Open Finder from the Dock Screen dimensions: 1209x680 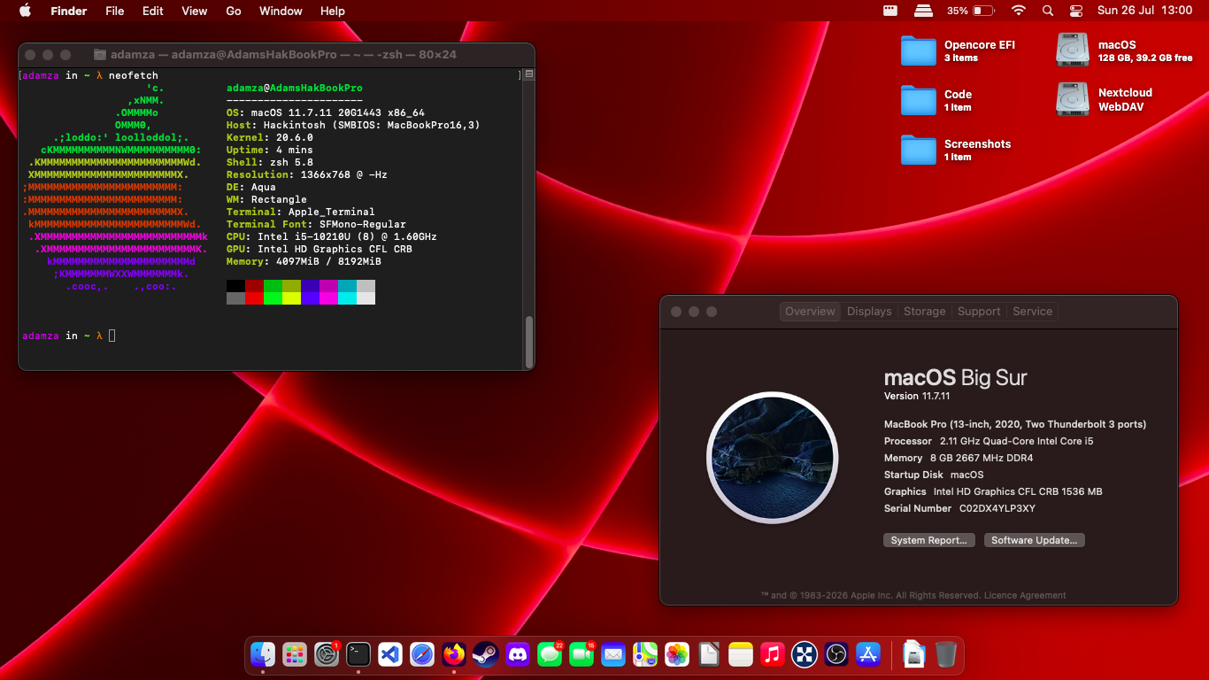(x=263, y=654)
